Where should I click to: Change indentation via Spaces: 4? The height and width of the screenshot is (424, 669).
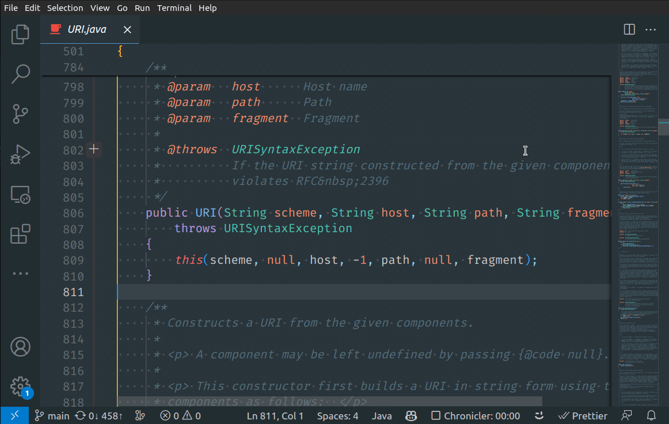337,415
